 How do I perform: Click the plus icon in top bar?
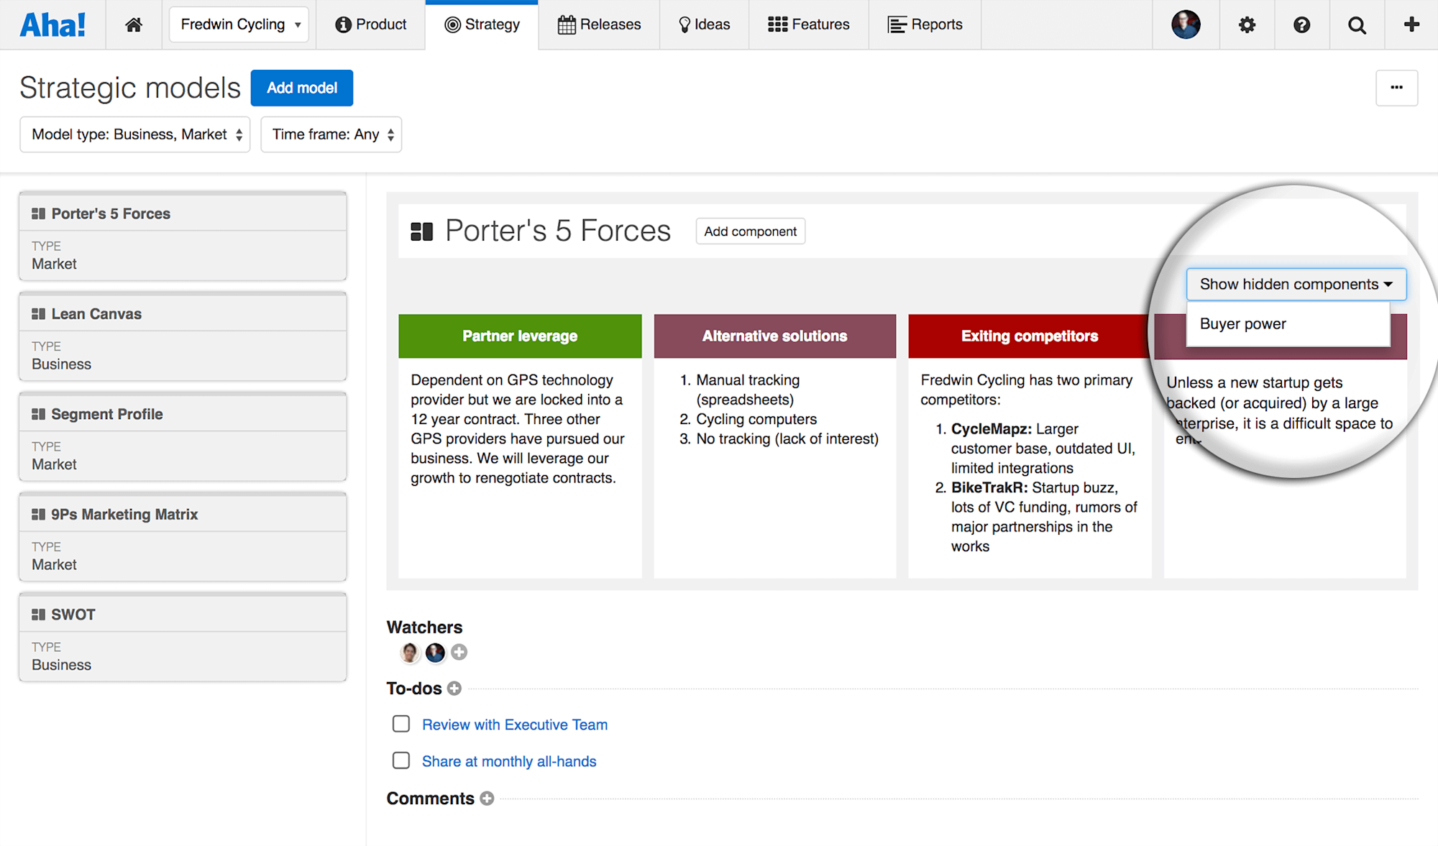(x=1411, y=24)
